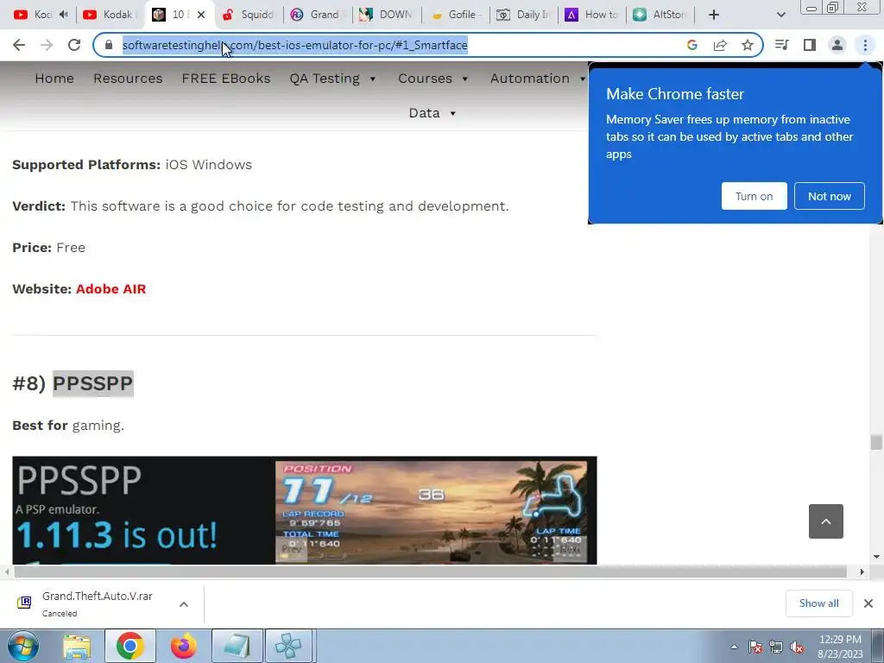
Task: Dismiss Memory Saver with Not now
Action: click(830, 196)
